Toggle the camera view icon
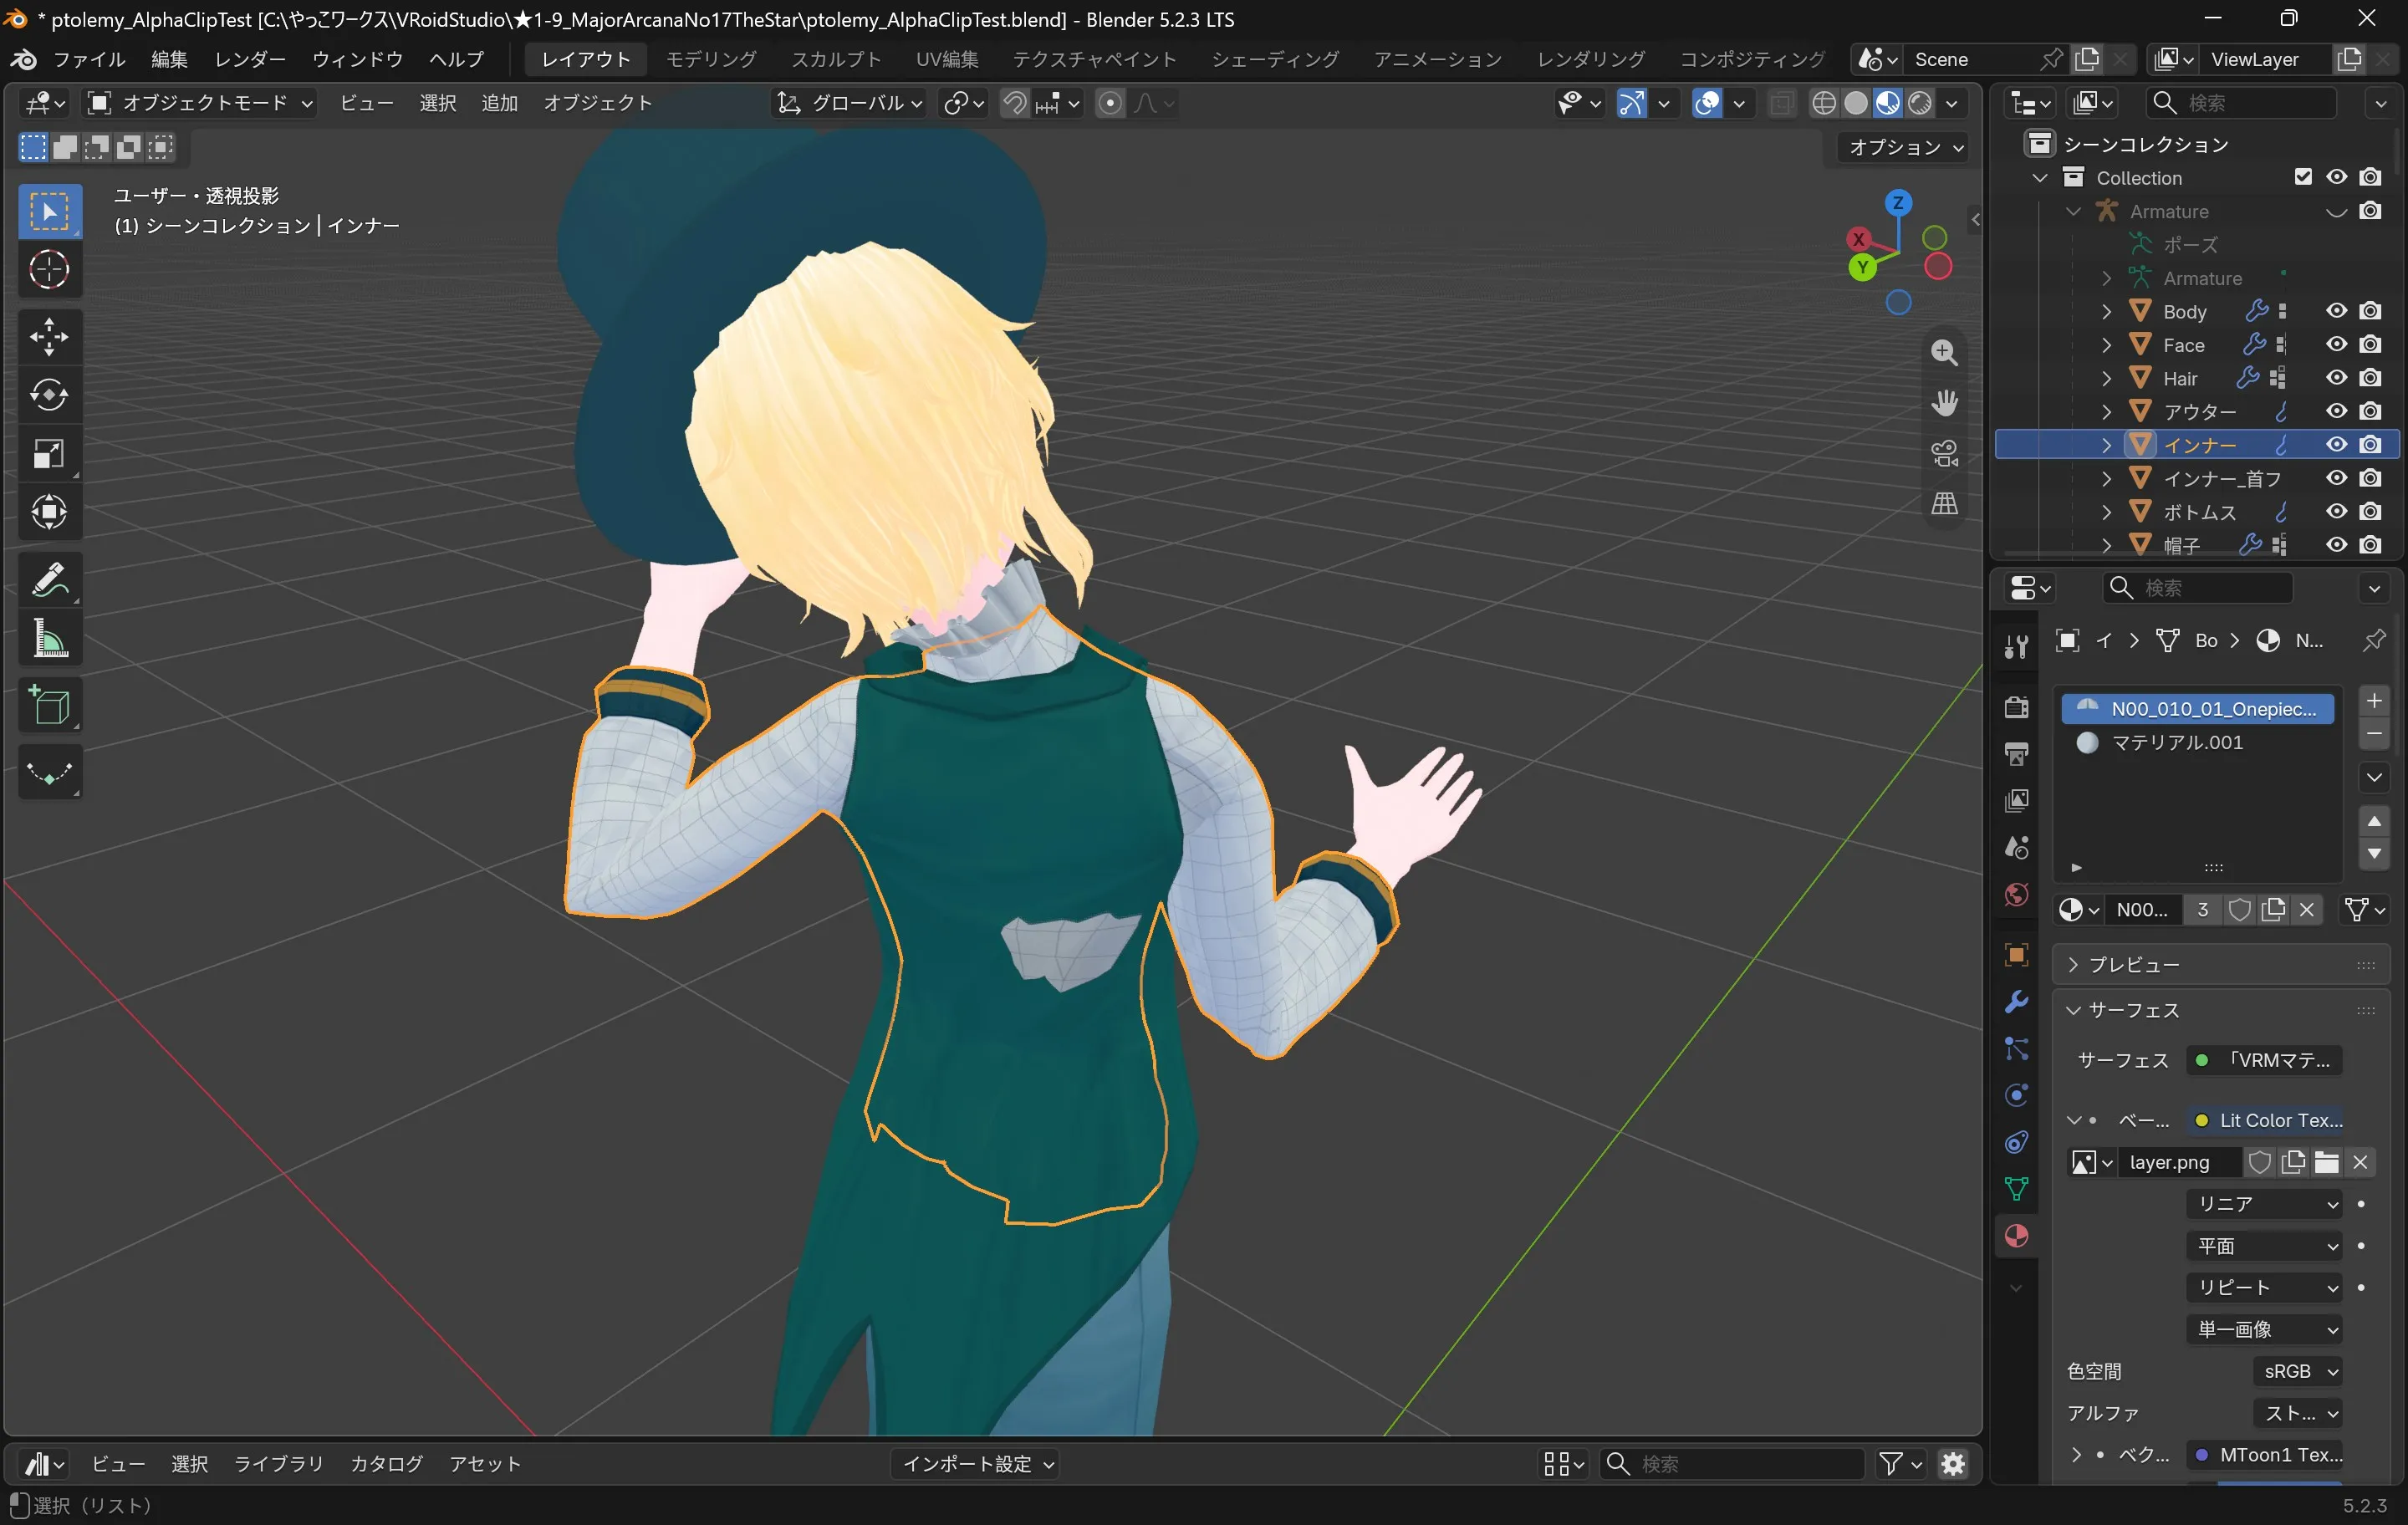Image resolution: width=2408 pixels, height=1525 pixels. pos(1944,453)
